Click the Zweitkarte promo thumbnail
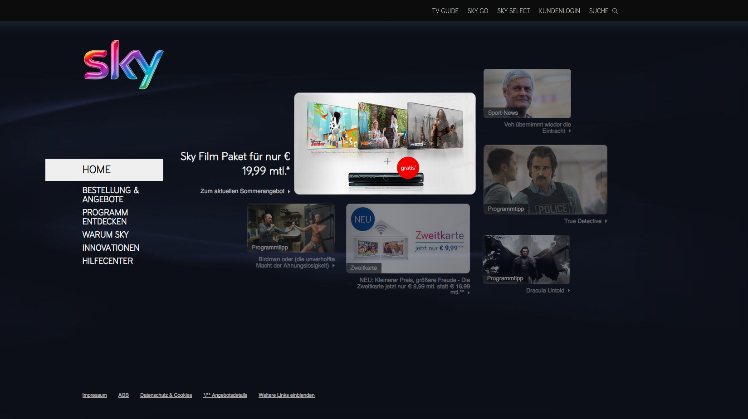This screenshot has width=748, height=419. pyautogui.click(x=408, y=239)
